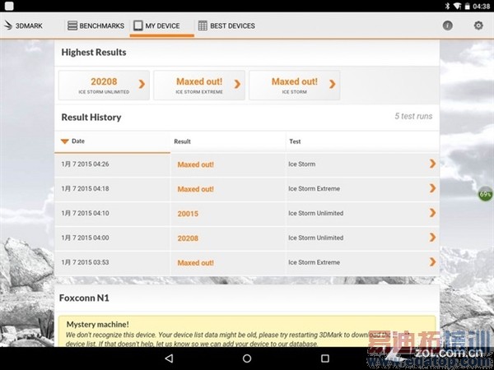
Task: Tap the Android Recents navigation button
Action: tap(325, 358)
